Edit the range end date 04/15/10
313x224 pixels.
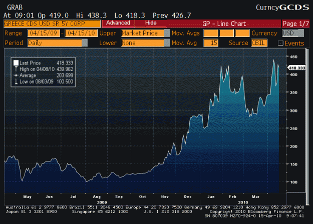81,33
